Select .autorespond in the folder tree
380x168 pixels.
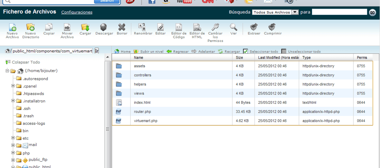tap(35, 79)
